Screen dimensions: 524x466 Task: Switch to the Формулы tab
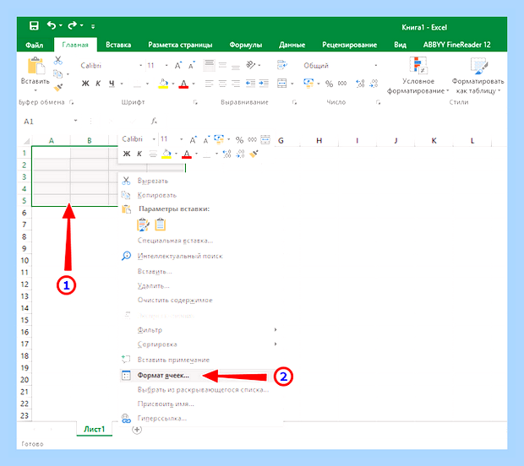pos(246,45)
